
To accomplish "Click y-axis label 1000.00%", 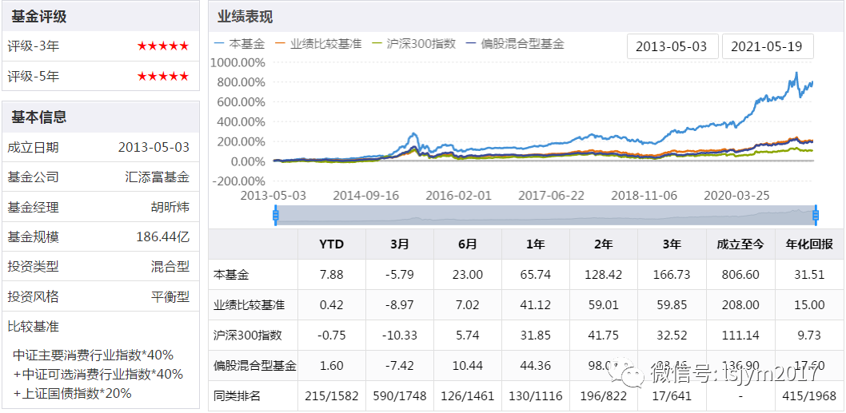I will [x=238, y=62].
